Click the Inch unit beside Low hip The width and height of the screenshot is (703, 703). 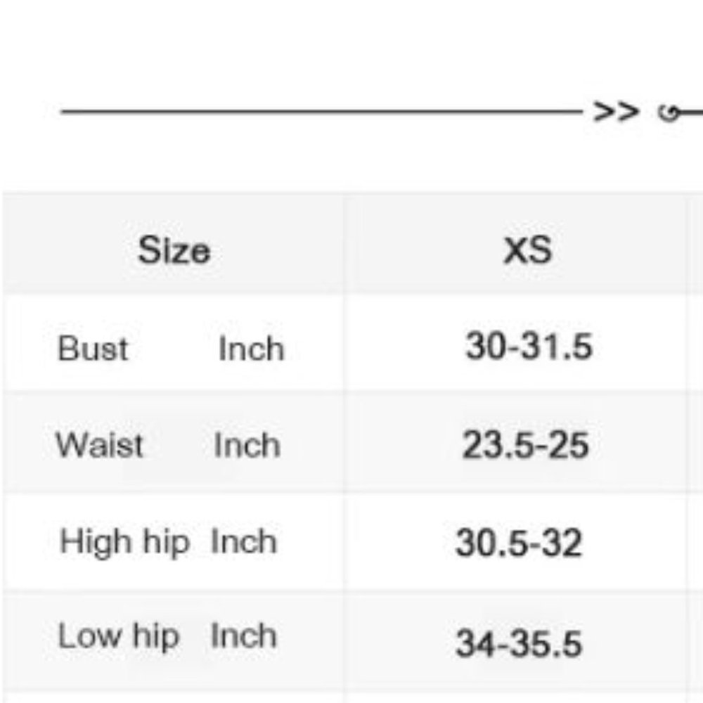(244, 636)
